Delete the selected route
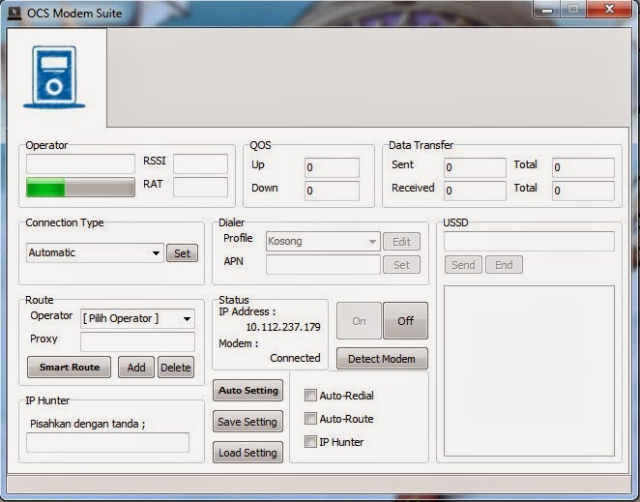 tap(176, 368)
